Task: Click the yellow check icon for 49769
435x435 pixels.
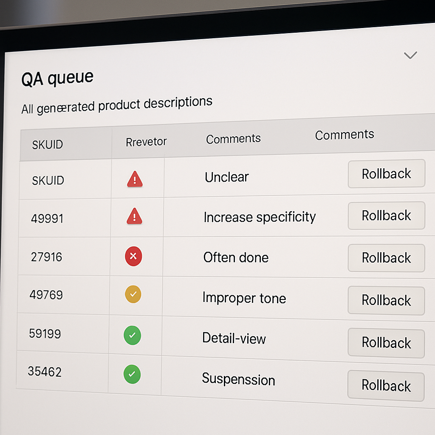Action: (x=133, y=294)
